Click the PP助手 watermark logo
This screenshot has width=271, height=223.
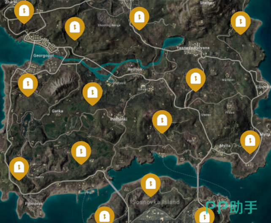231,207
